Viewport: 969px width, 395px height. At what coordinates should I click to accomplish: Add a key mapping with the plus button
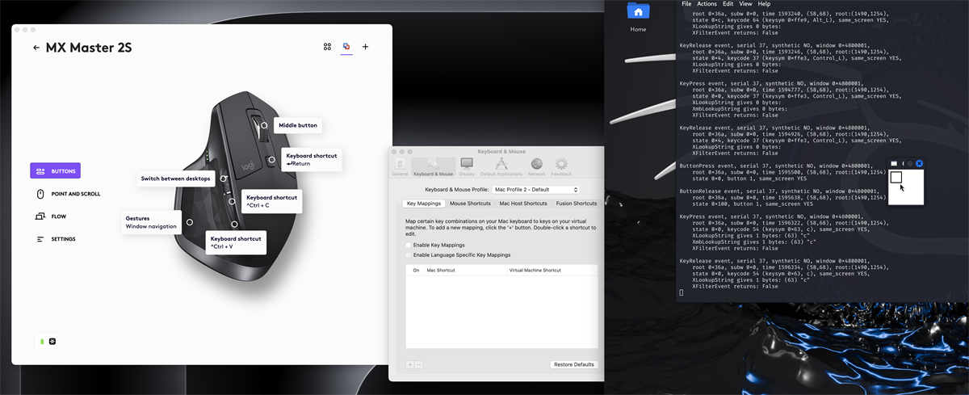coord(410,365)
